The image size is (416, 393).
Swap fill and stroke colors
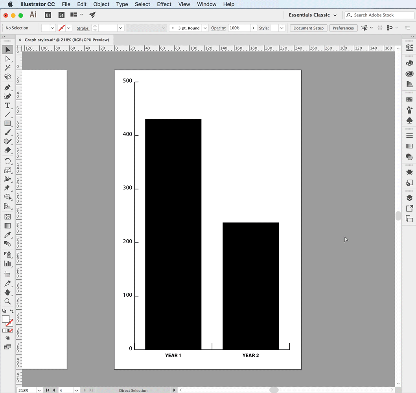[12, 311]
